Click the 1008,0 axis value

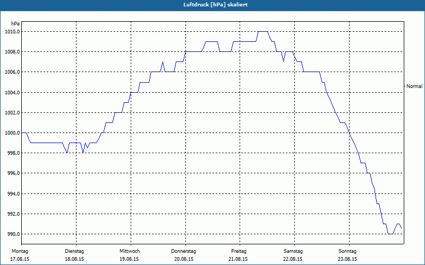[x=12, y=51]
